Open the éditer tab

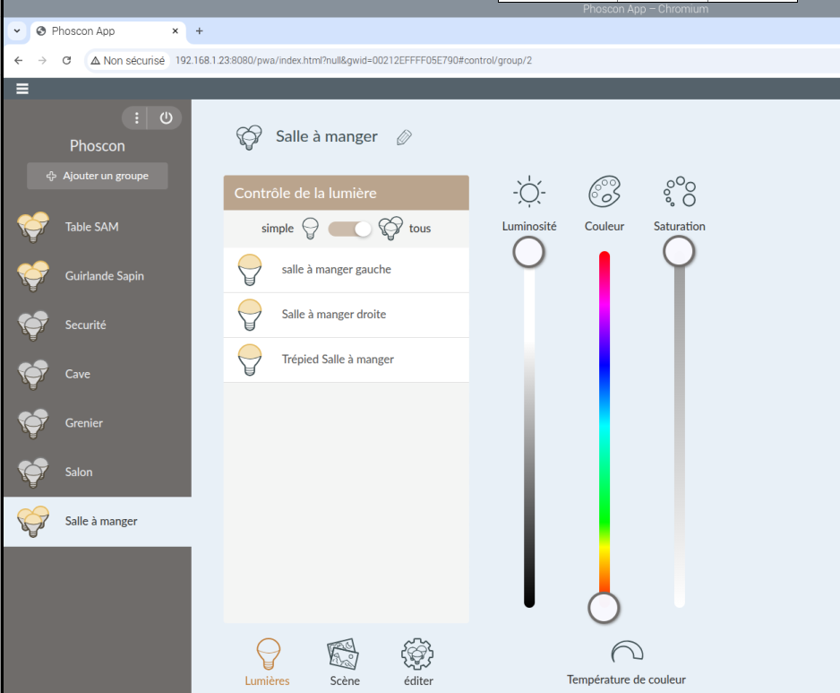418,662
